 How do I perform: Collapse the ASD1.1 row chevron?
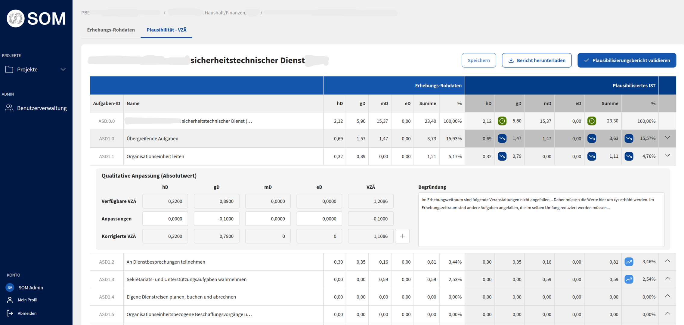667,156
